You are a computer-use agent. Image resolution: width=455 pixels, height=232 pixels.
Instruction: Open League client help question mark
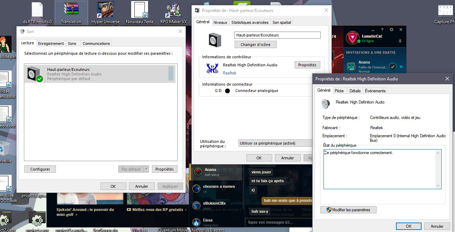coord(382,30)
